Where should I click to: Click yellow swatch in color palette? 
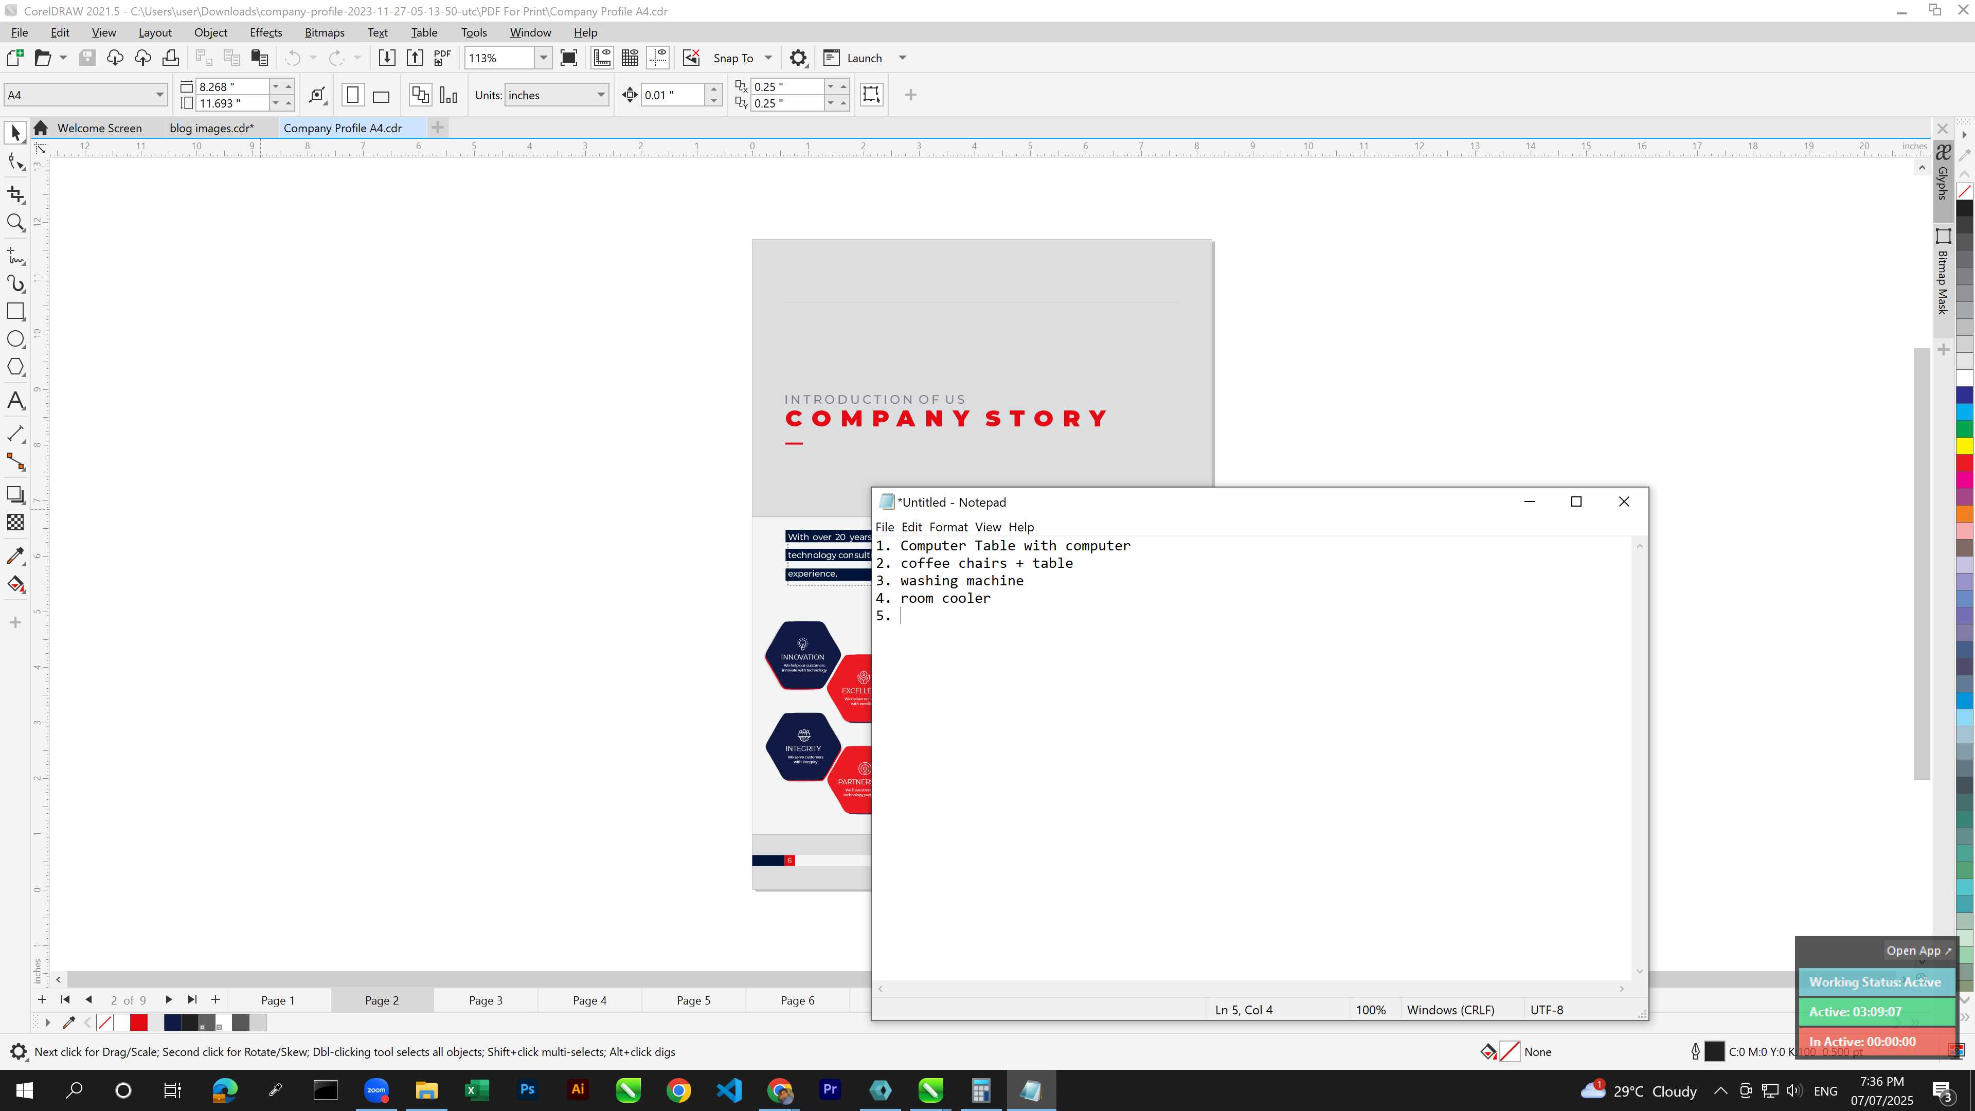[1965, 445]
